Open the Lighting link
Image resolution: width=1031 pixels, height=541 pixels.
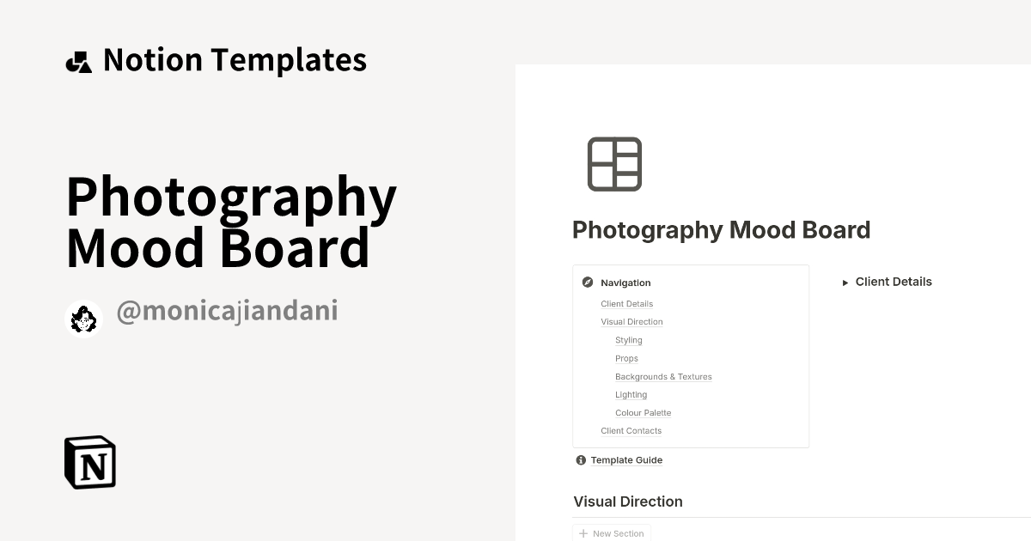[631, 394]
